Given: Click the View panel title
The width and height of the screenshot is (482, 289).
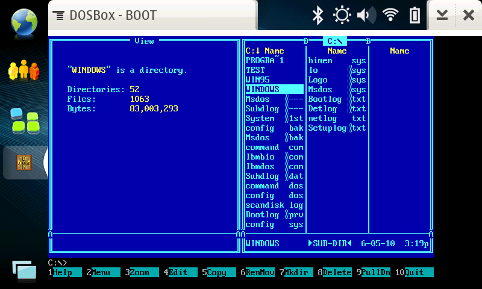Looking at the screenshot, I should [144, 41].
